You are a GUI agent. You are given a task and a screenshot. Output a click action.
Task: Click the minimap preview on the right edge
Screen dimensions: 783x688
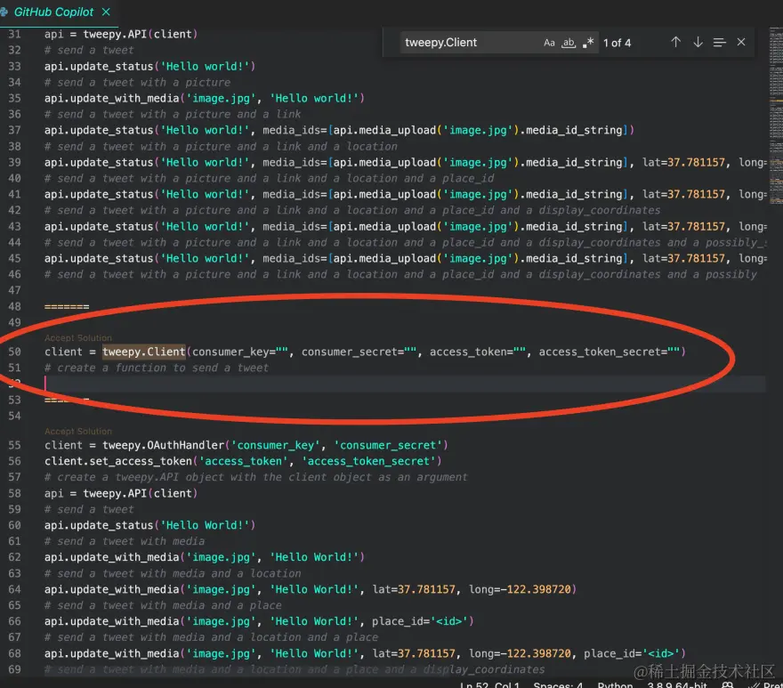776,115
